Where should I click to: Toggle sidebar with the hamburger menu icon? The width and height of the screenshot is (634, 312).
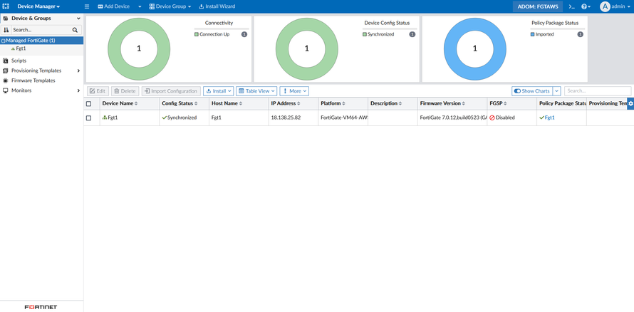pos(87,6)
